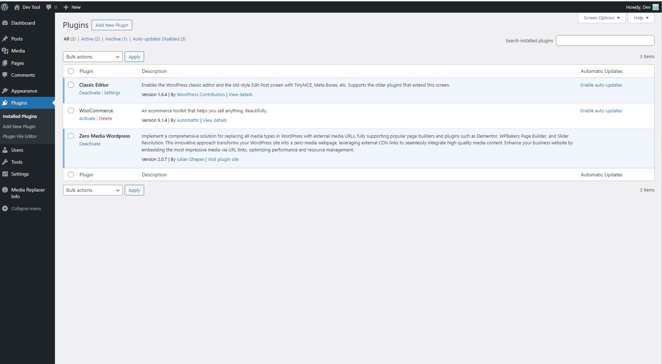Viewport: 662px width, 364px height.
Task: Deactivate the Classic Editor plugin
Action: [x=90, y=93]
